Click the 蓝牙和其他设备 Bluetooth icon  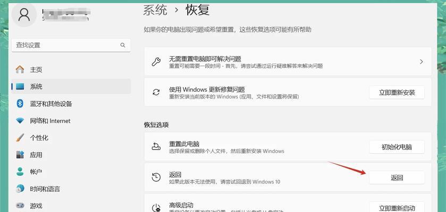(20, 103)
